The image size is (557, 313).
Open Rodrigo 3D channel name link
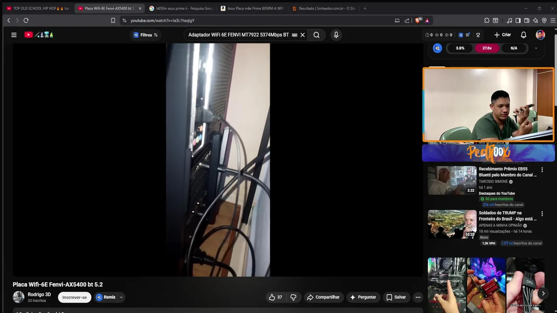click(x=39, y=295)
